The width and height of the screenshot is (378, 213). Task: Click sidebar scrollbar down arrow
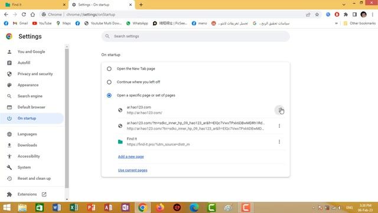pyautogui.click(x=67, y=199)
